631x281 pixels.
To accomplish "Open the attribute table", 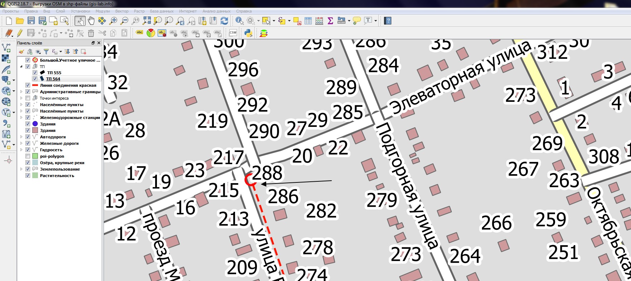I will [x=308, y=21].
